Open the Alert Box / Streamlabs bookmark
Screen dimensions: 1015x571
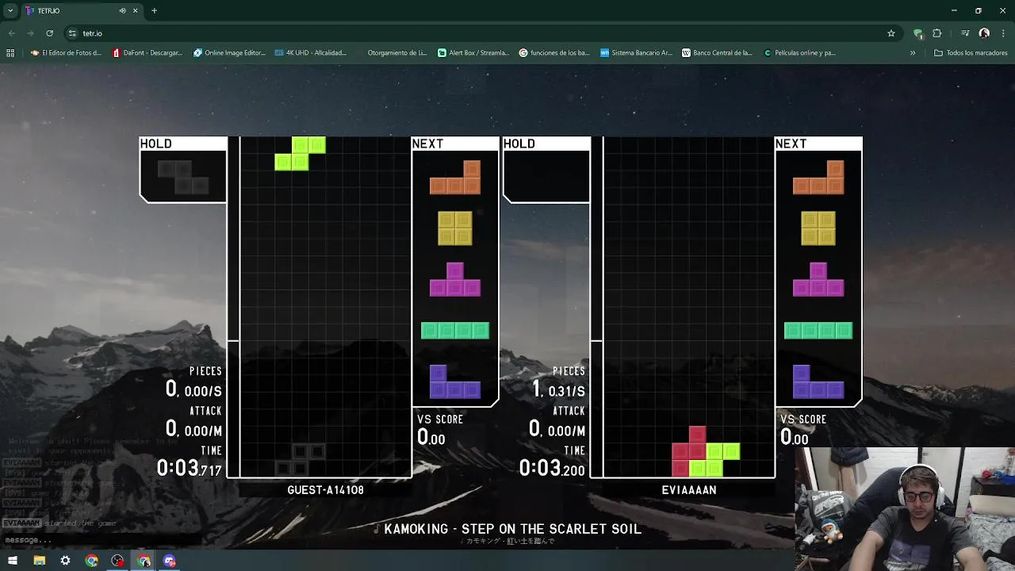click(473, 53)
